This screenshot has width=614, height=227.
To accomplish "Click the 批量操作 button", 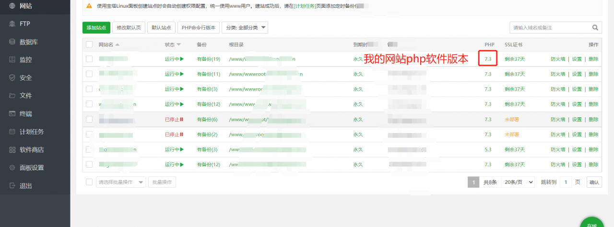I will click(162, 182).
